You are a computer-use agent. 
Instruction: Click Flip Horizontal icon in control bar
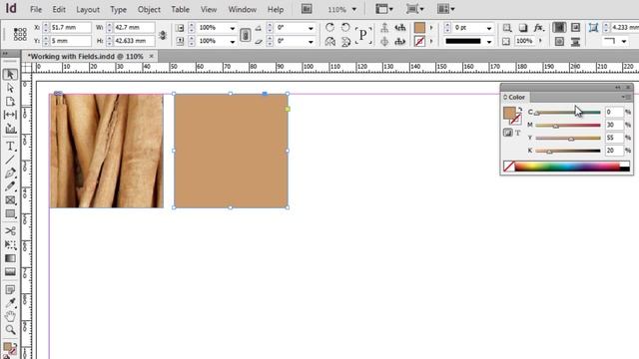(329, 41)
